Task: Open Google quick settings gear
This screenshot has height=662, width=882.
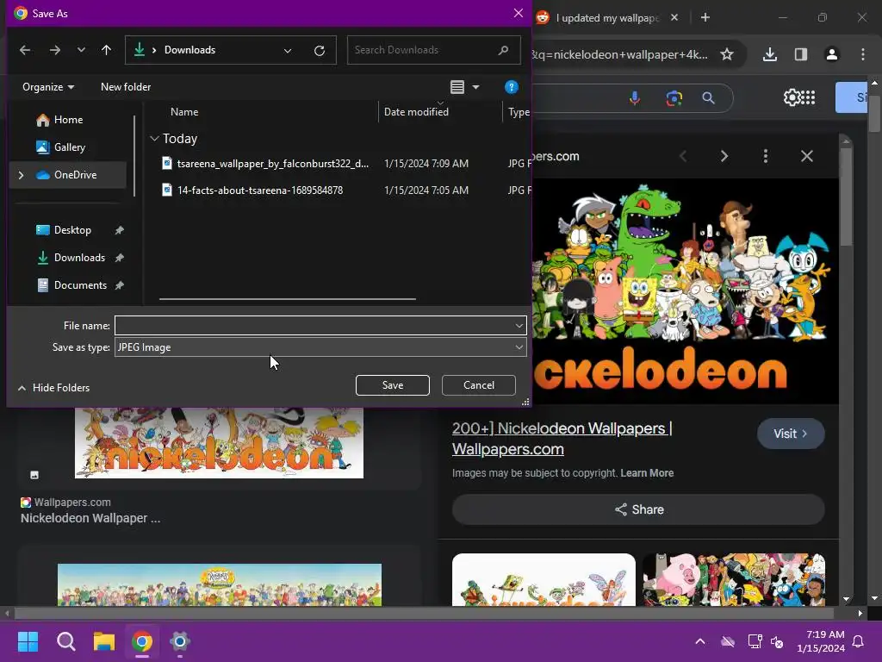Action: point(792,98)
